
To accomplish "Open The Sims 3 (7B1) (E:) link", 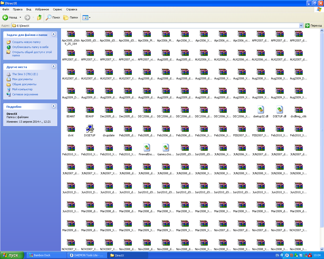I will [x=25, y=74].
